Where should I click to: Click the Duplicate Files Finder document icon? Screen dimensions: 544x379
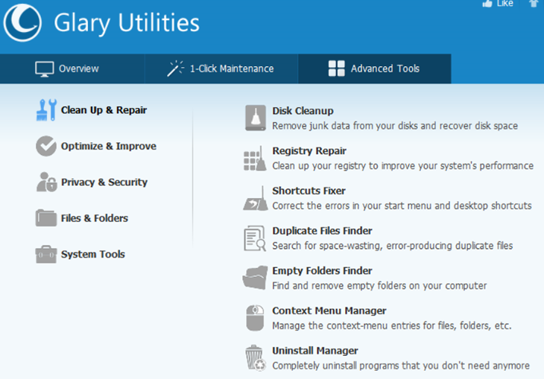point(255,238)
